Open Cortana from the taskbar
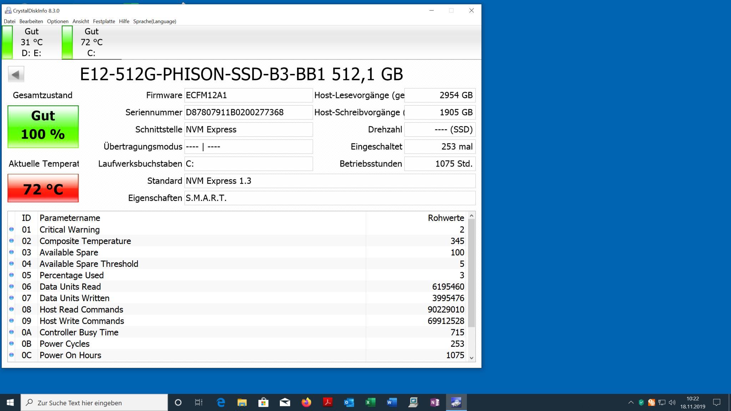731x411 pixels. click(178, 402)
